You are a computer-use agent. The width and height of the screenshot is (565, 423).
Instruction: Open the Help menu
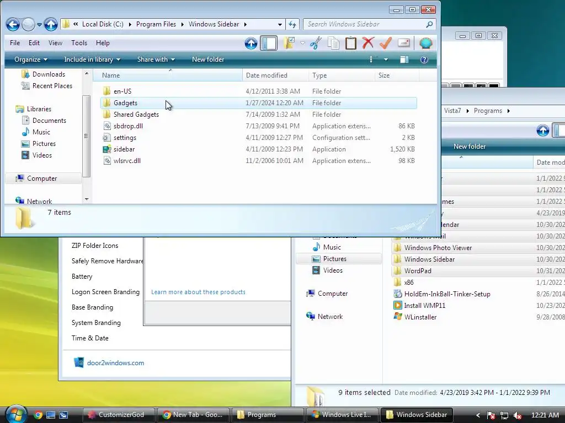(x=103, y=43)
